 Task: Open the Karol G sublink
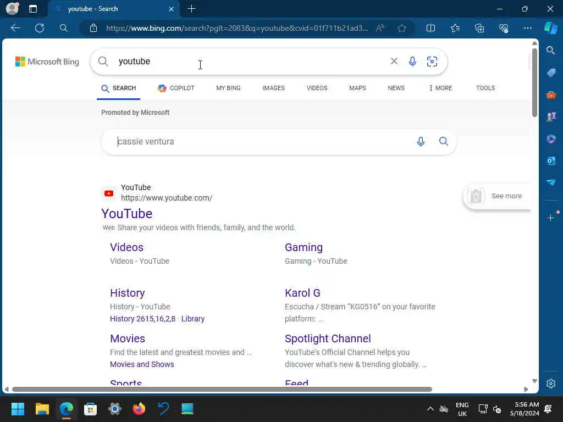[x=302, y=293]
